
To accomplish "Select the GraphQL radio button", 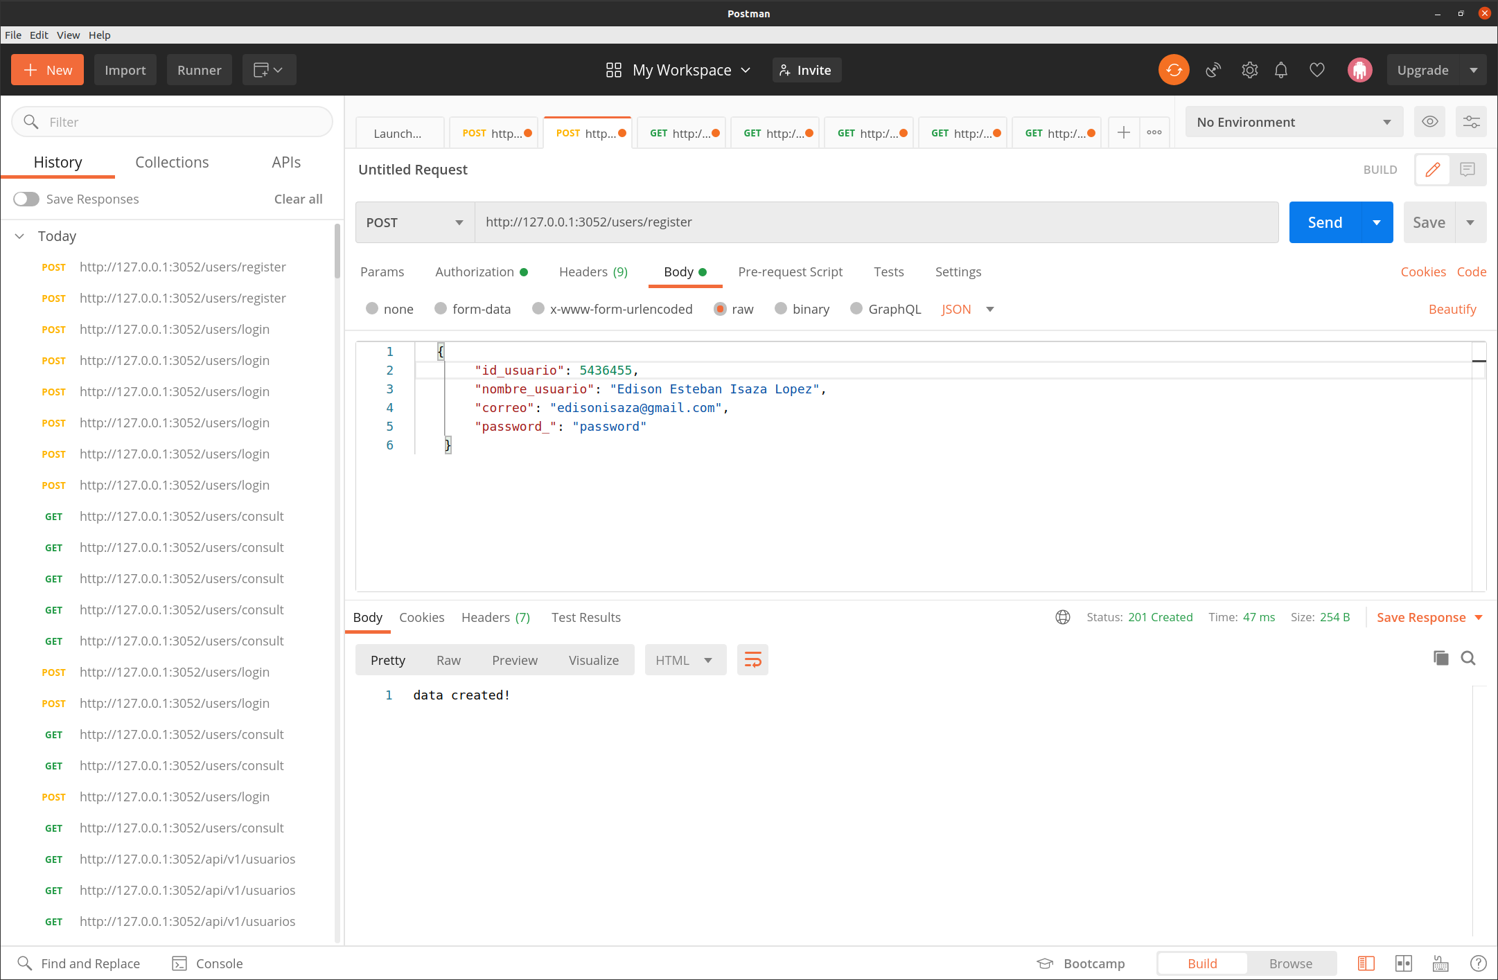I will click(856, 309).
